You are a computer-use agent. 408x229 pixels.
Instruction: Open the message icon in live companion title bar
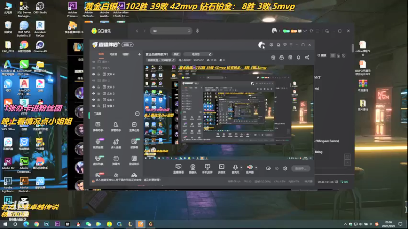pos(271,45)
